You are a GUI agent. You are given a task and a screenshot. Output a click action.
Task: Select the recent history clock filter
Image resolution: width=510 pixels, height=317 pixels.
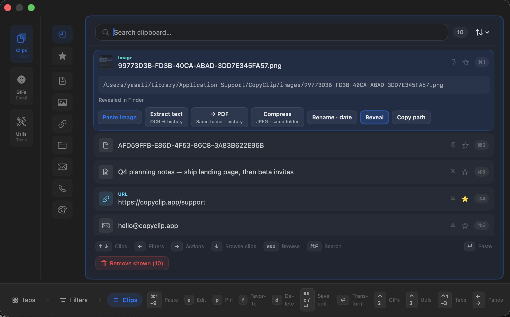pos(62,34)
